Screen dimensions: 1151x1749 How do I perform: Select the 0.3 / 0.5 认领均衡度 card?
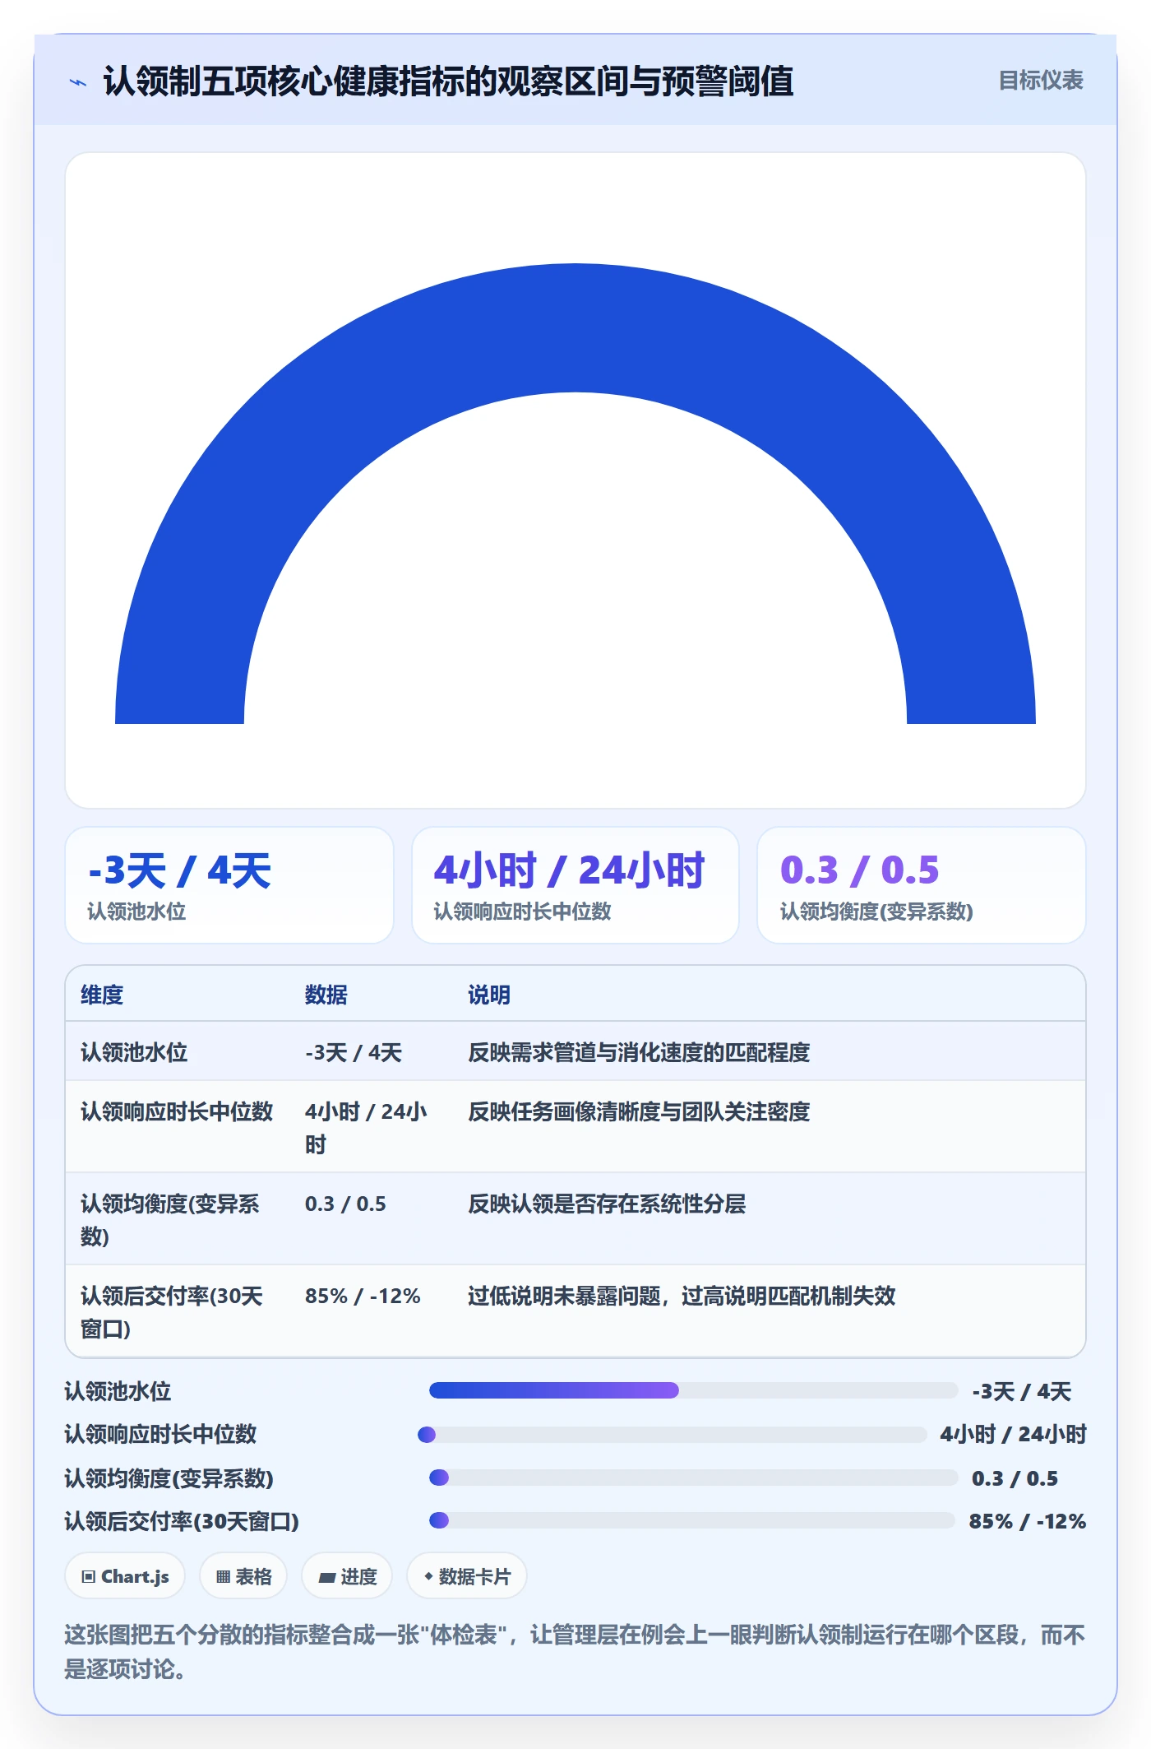tap(922, 885)
